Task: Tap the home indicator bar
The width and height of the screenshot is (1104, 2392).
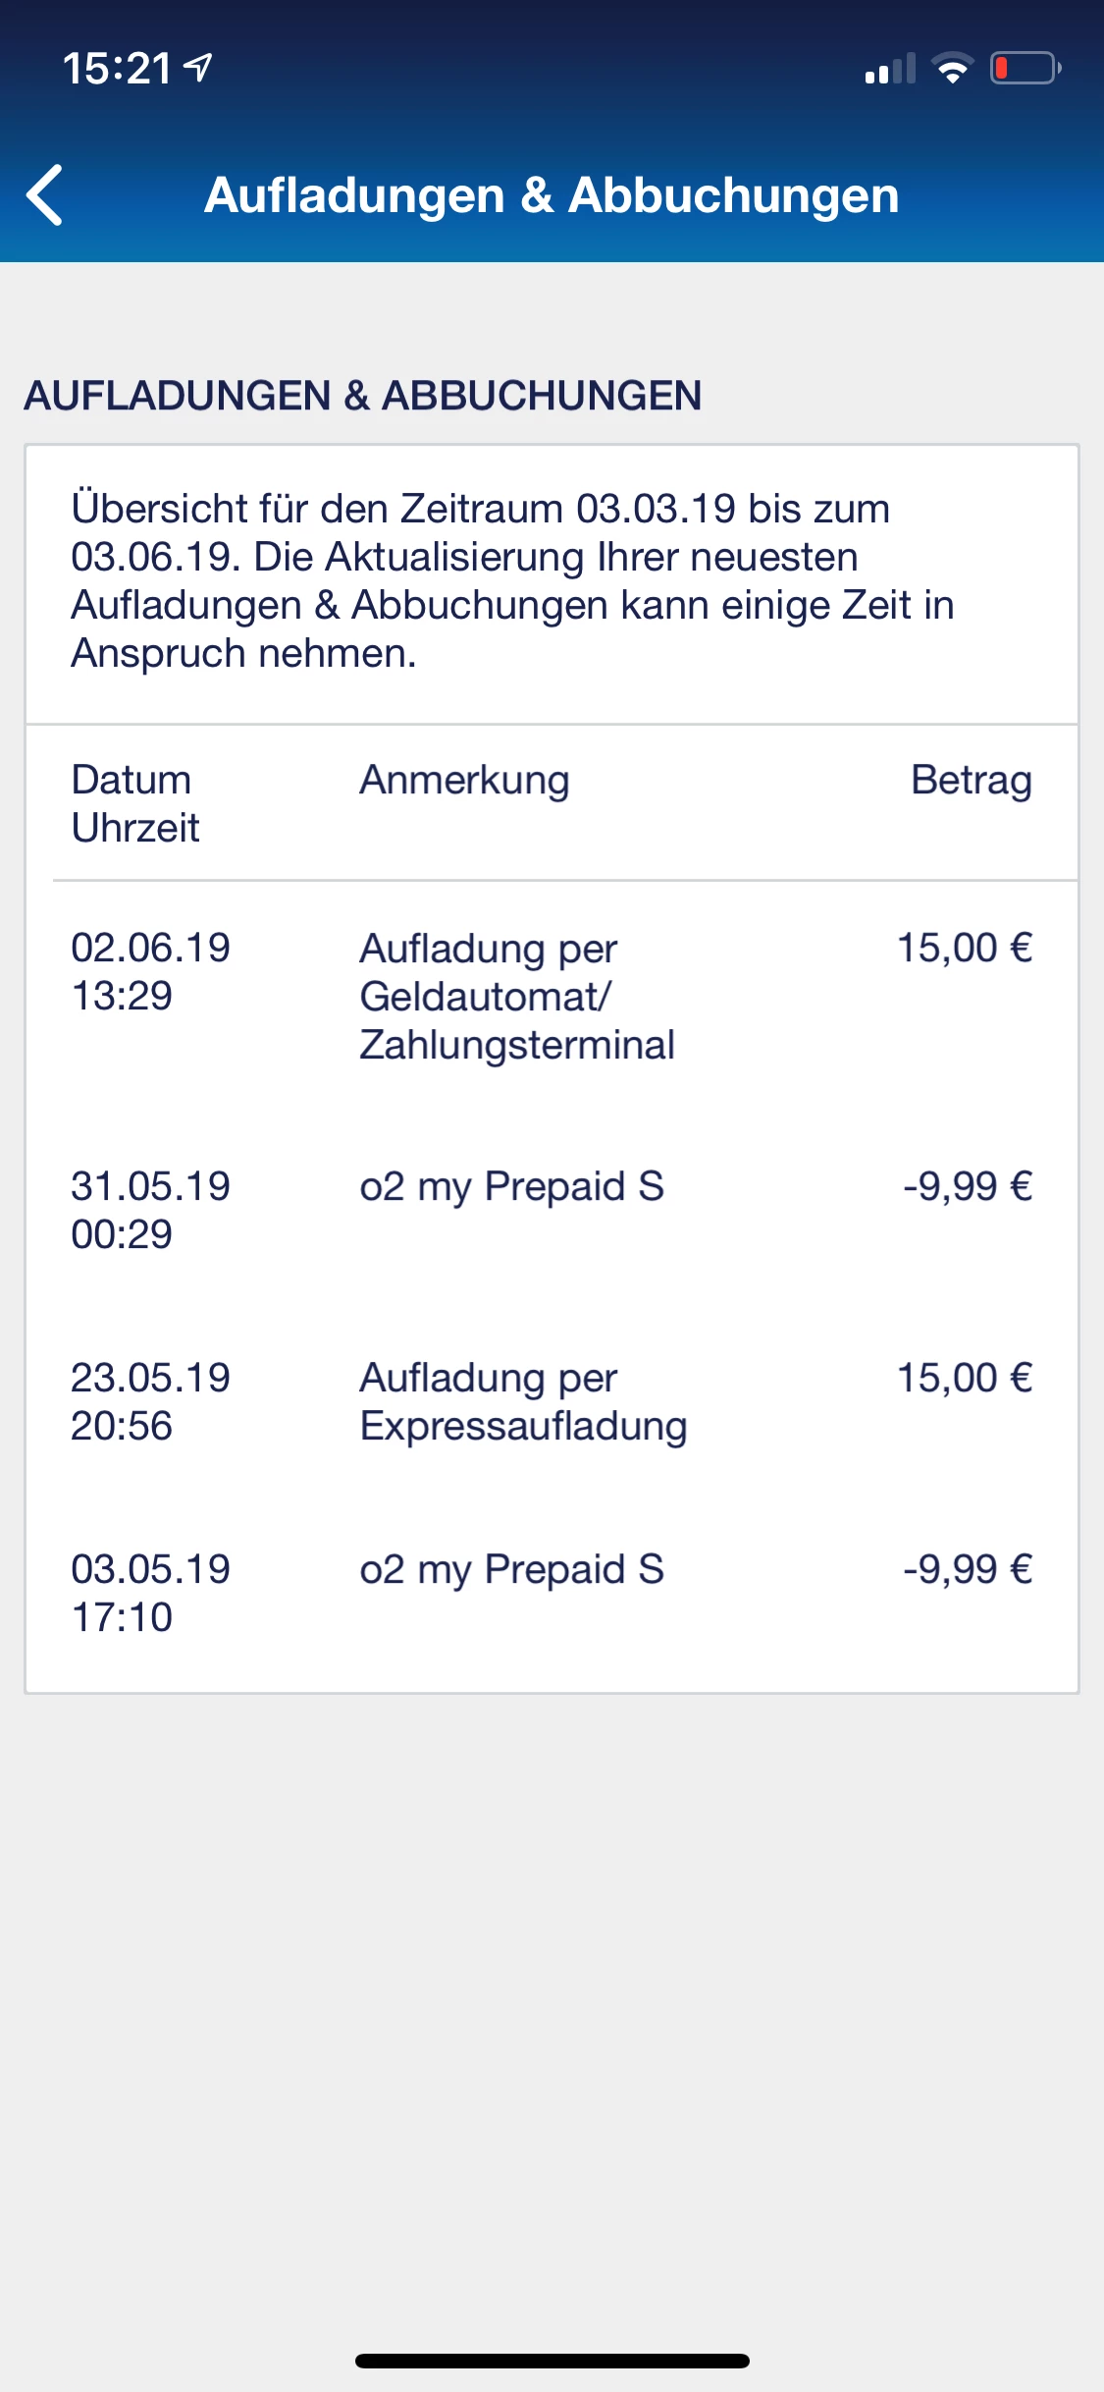Action: pos(552,2361)
